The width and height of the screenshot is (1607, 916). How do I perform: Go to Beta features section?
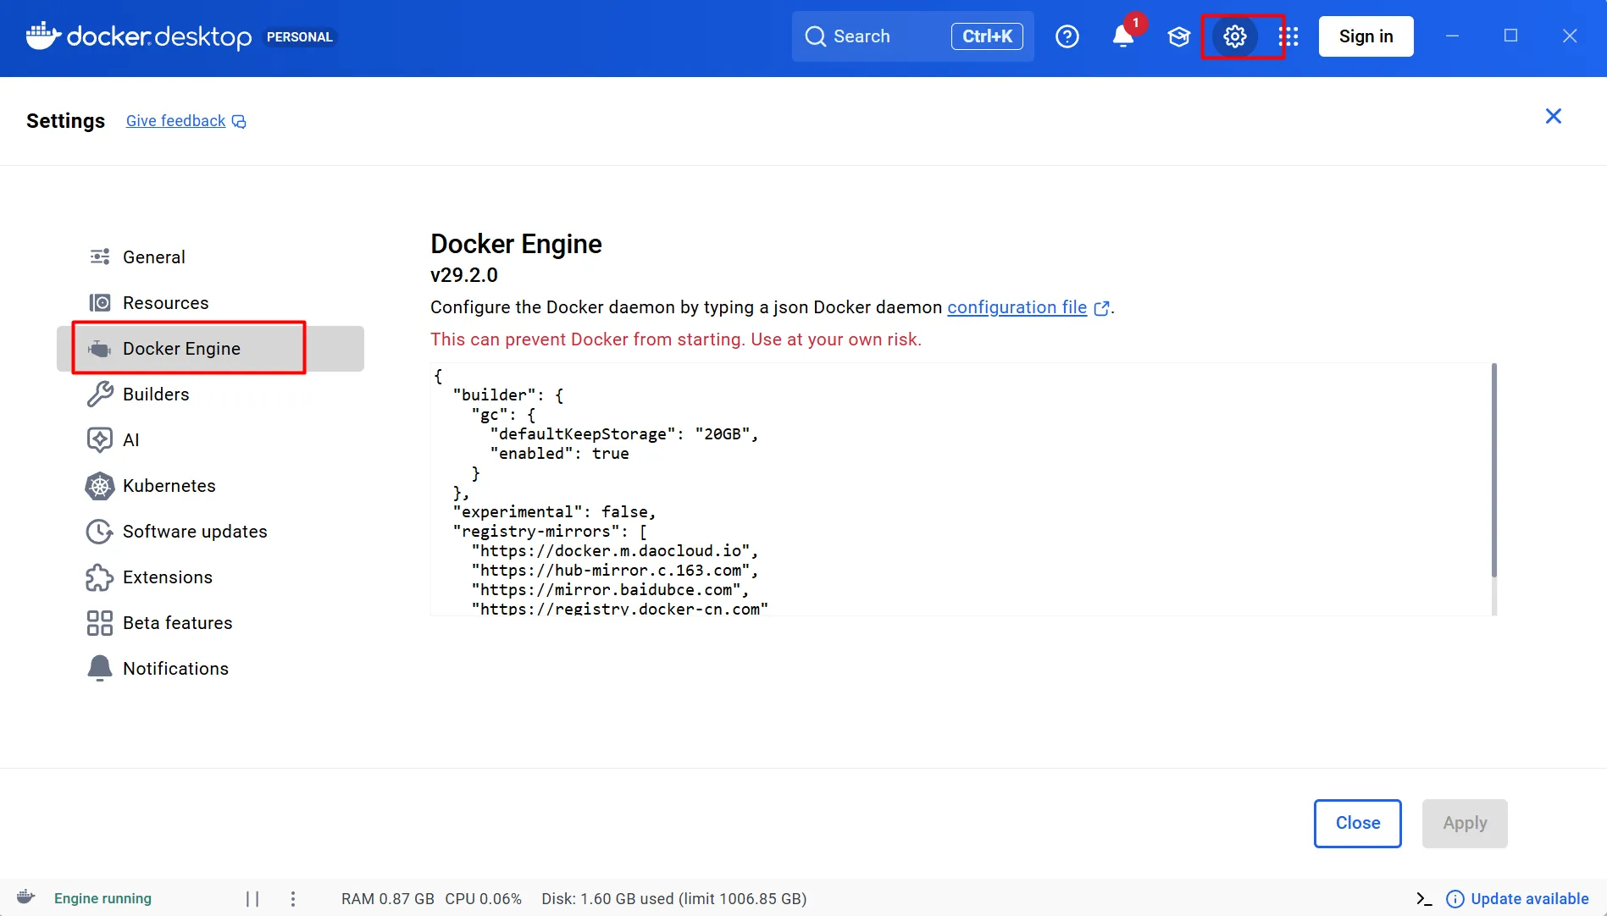coord(177,623)
